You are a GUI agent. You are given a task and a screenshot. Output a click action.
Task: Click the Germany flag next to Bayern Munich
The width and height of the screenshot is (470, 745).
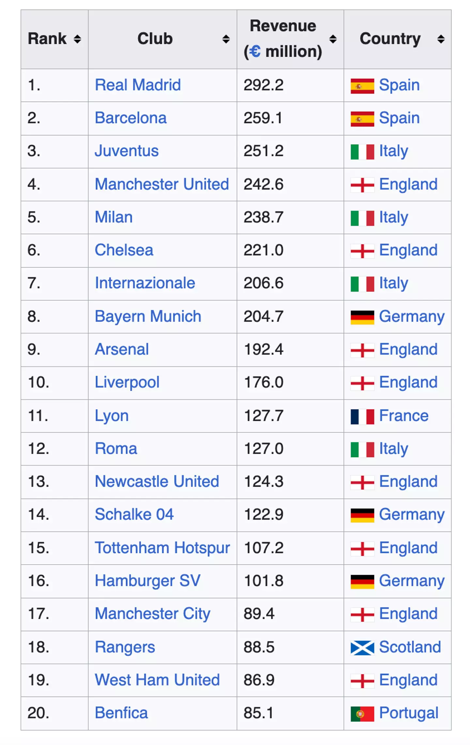362,316
